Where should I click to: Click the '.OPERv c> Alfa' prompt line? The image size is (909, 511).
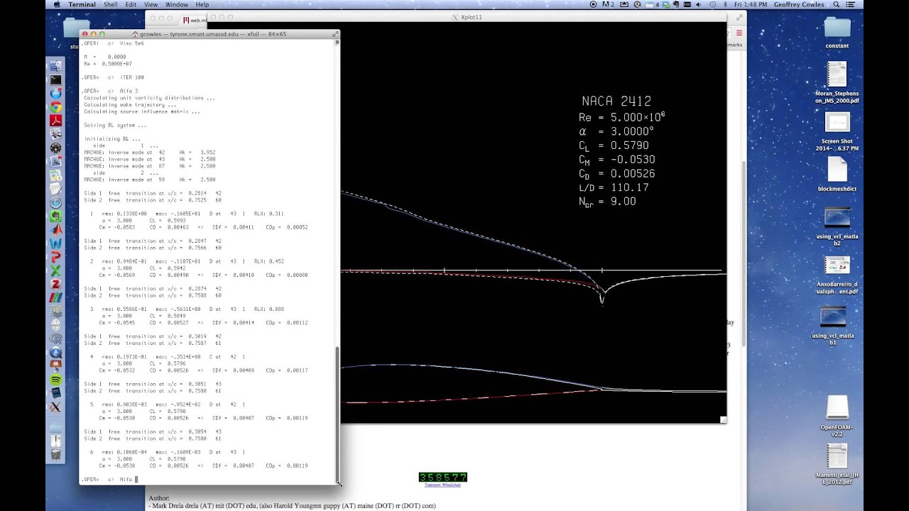click(x=109, y=479)
